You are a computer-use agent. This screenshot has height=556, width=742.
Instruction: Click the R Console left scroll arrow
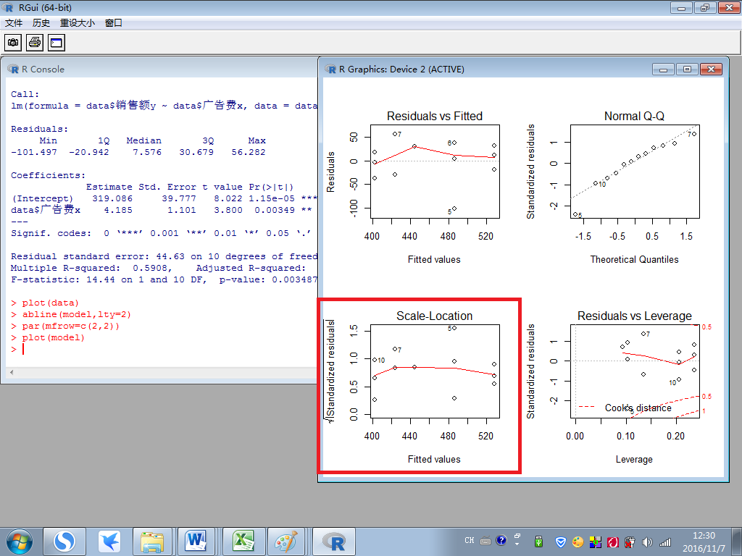[x=12, y=373]
